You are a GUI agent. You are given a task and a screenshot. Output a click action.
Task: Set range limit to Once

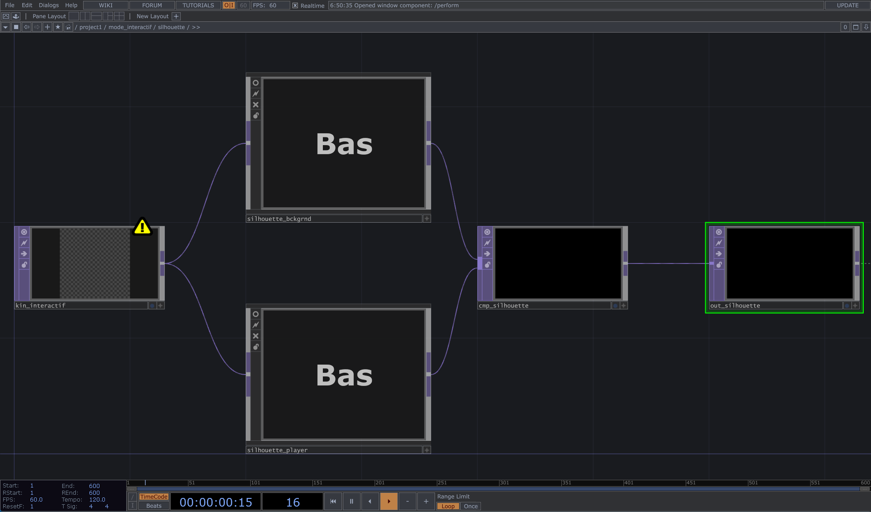(470, 507)
